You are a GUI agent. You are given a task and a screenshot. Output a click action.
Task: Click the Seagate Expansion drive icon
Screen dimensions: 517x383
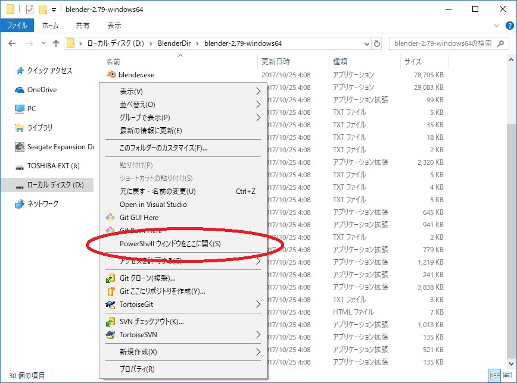(x=20, y=147)
